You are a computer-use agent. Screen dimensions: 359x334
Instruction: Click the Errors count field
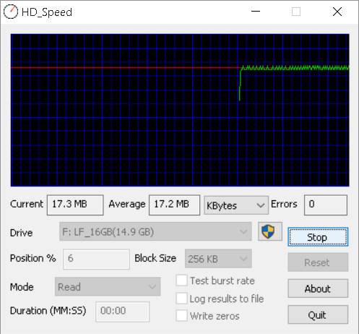click(326, 205)
